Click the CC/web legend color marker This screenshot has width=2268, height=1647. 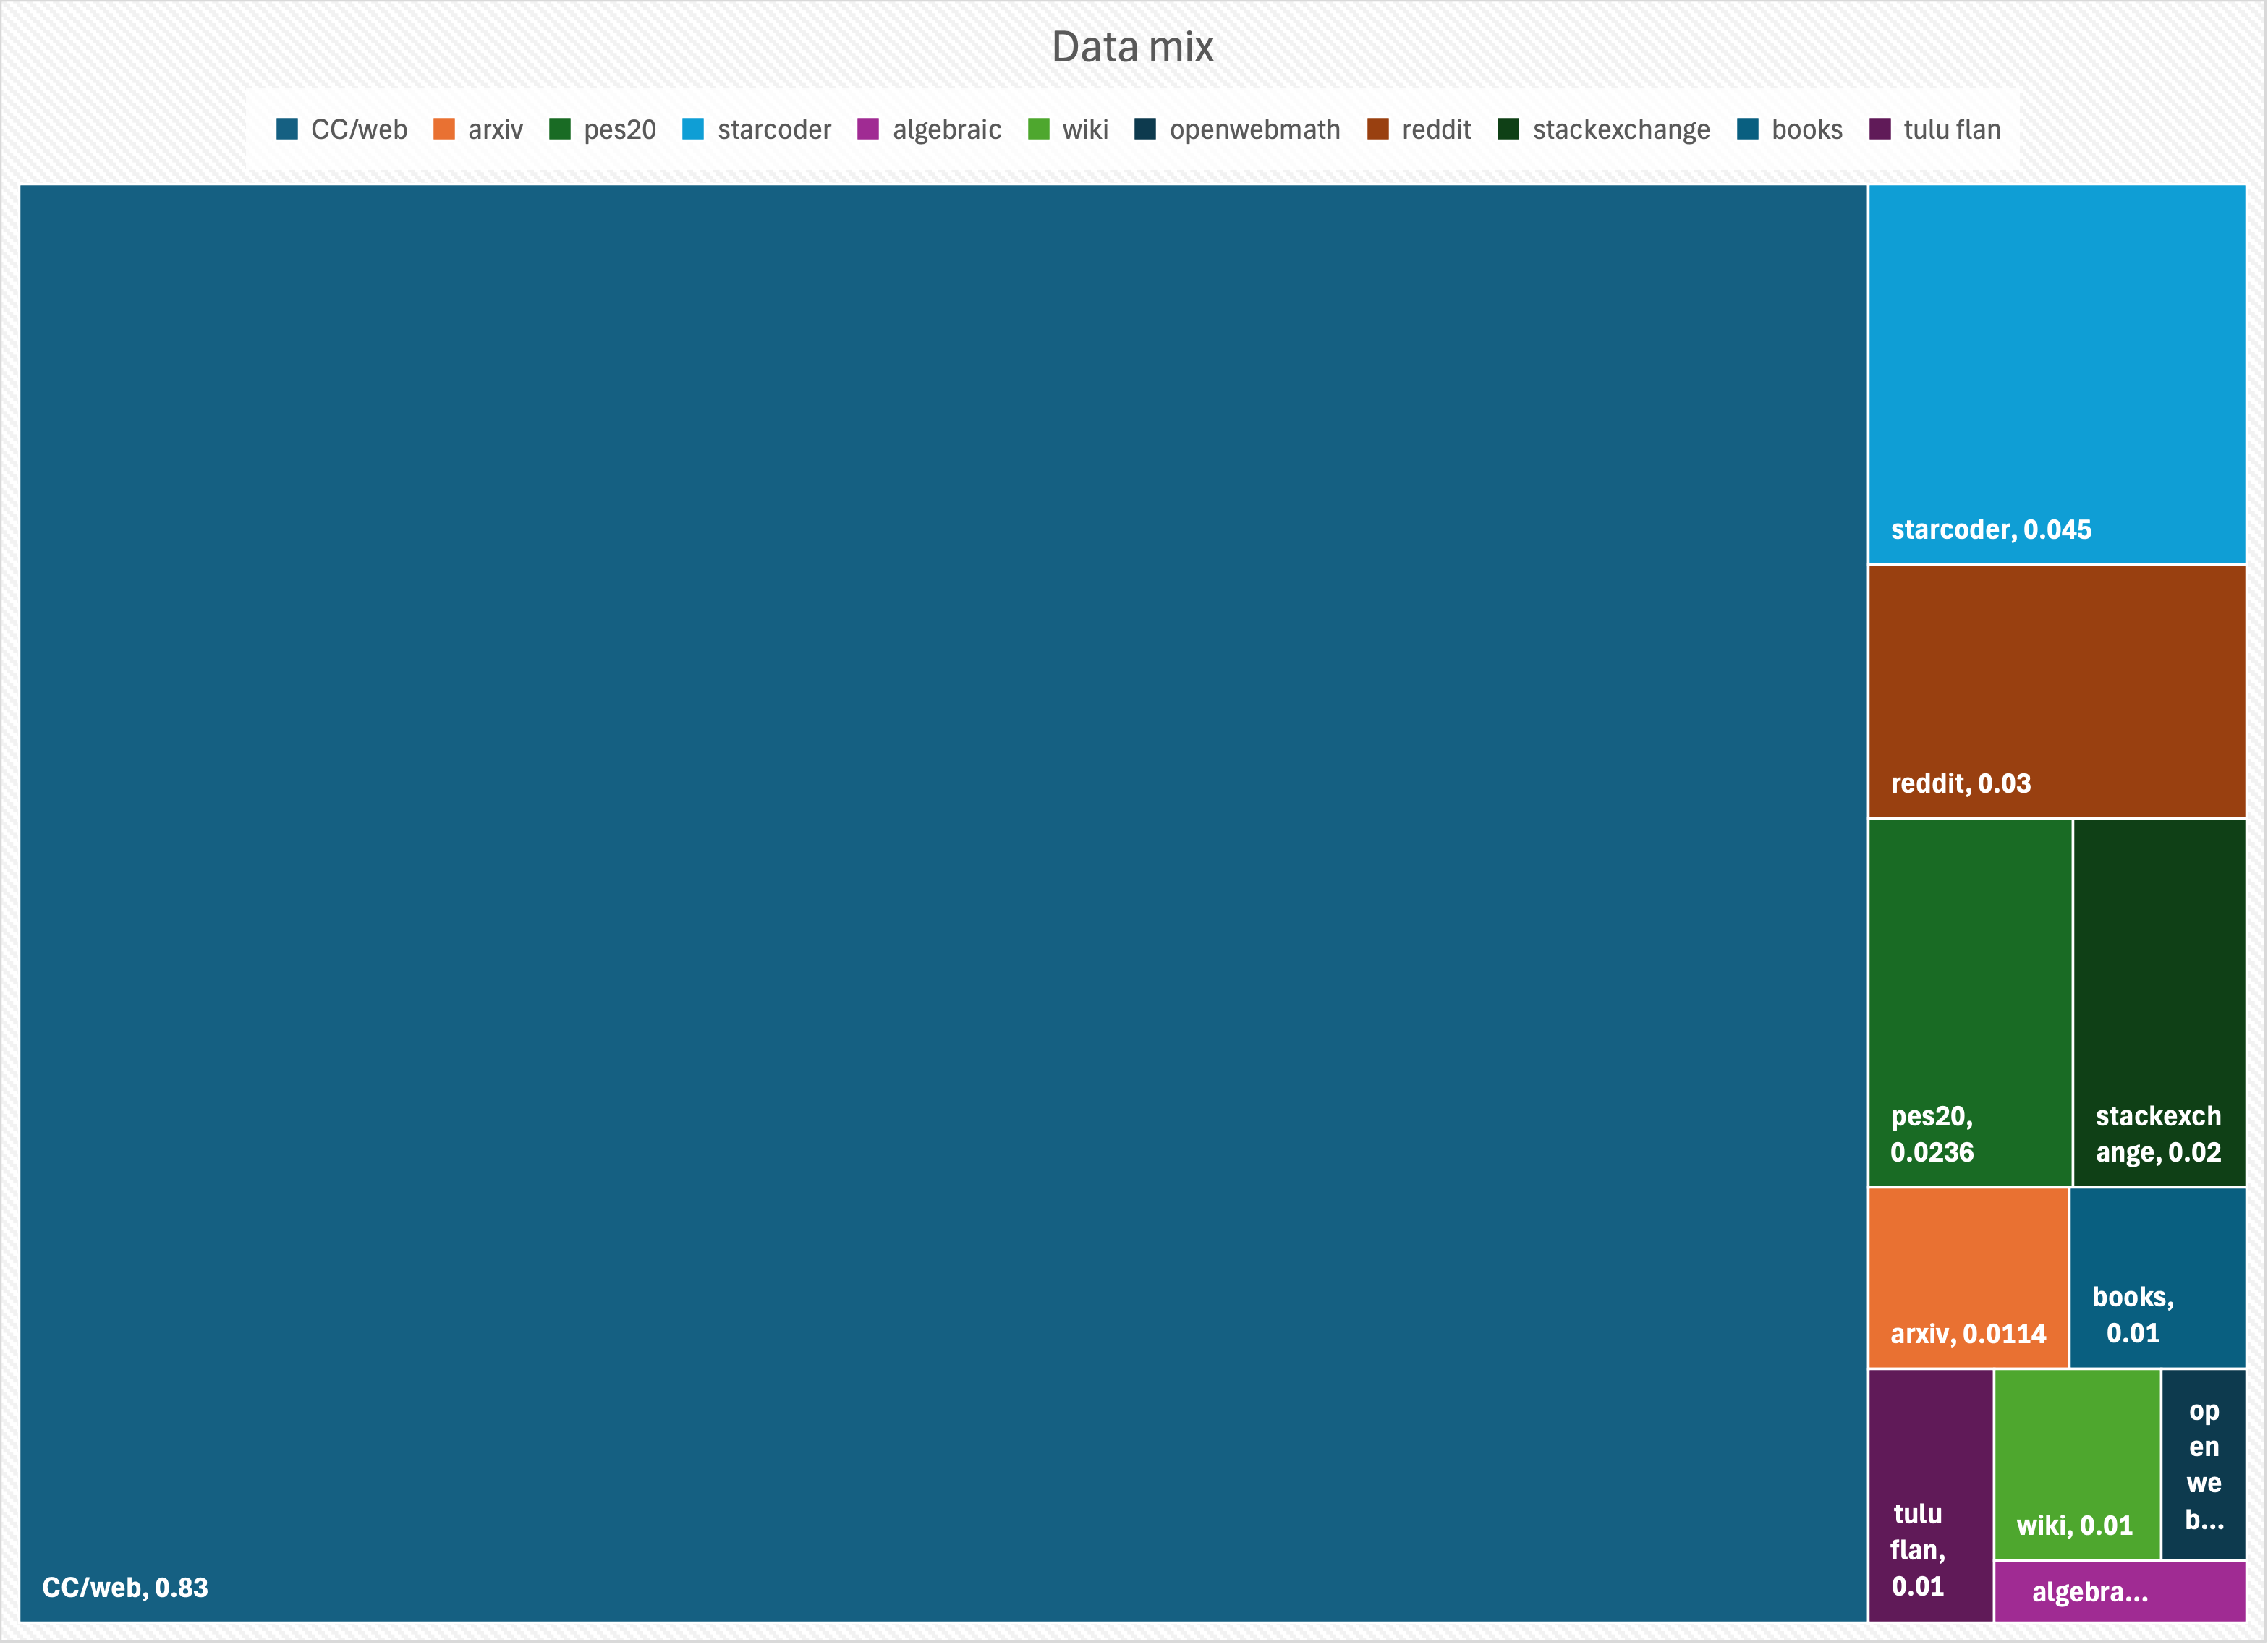[287, 129]
